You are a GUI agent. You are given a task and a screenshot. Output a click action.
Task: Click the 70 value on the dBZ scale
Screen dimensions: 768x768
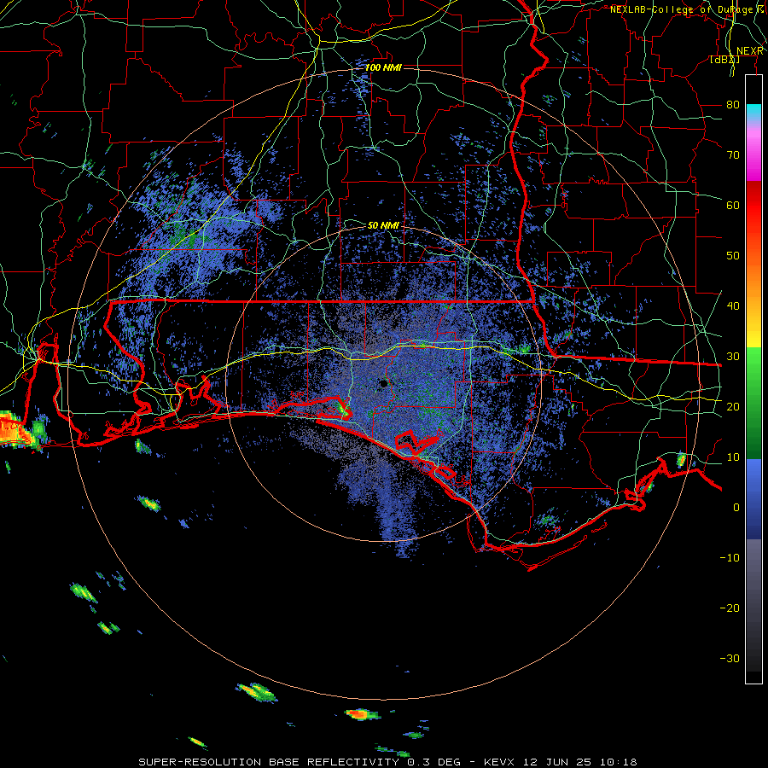tap(733, 155)
